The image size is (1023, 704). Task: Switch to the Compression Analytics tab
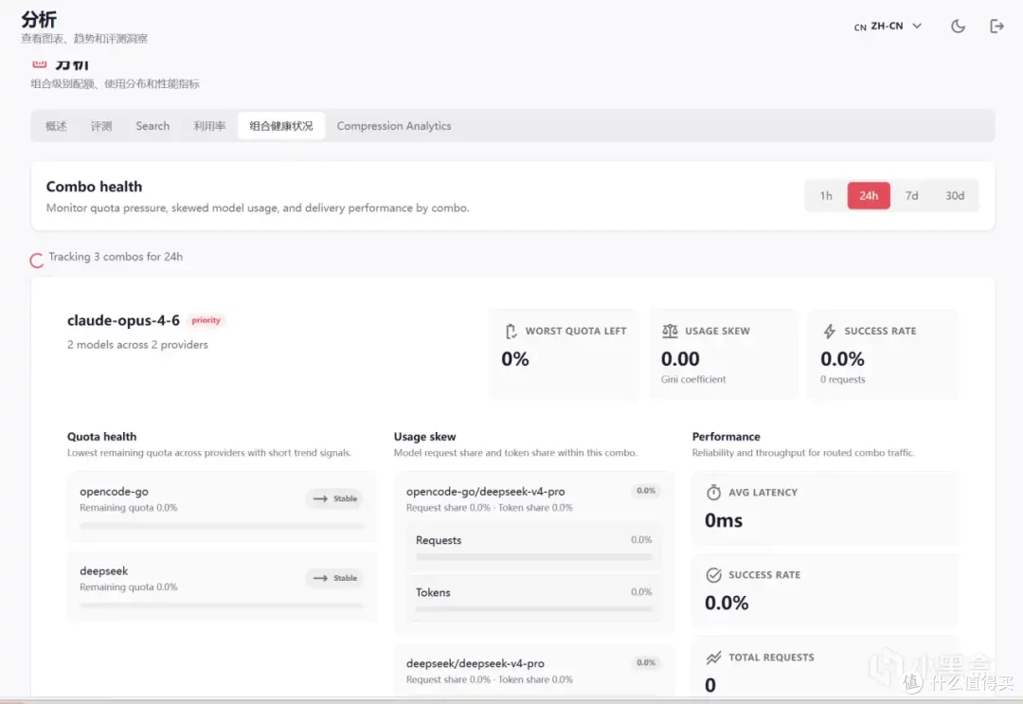pyautogui.click(x=393, y=126)
